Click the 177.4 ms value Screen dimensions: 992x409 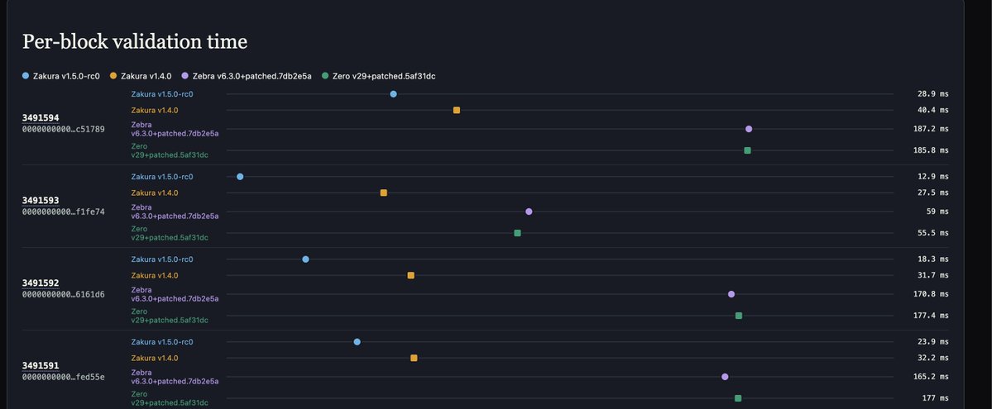click(931, 316)
